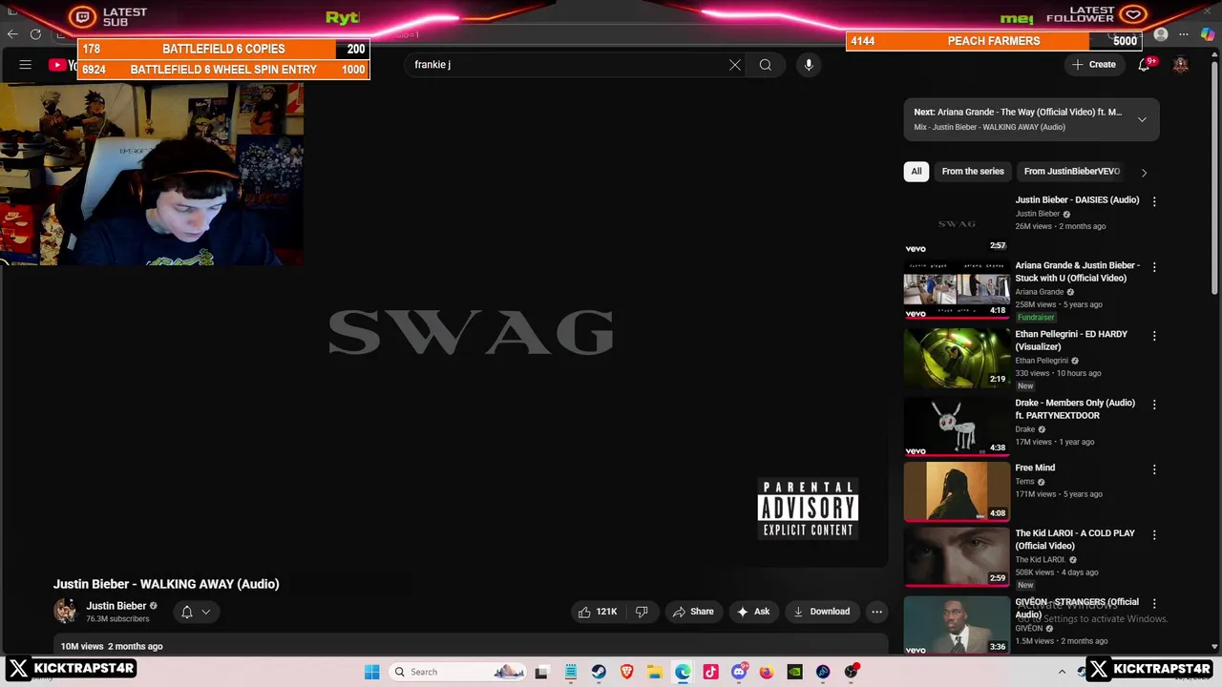This screenshot has height=687, width=1222.
Task: Open the Ariana Grande channel name
Action: point(1040,292)
